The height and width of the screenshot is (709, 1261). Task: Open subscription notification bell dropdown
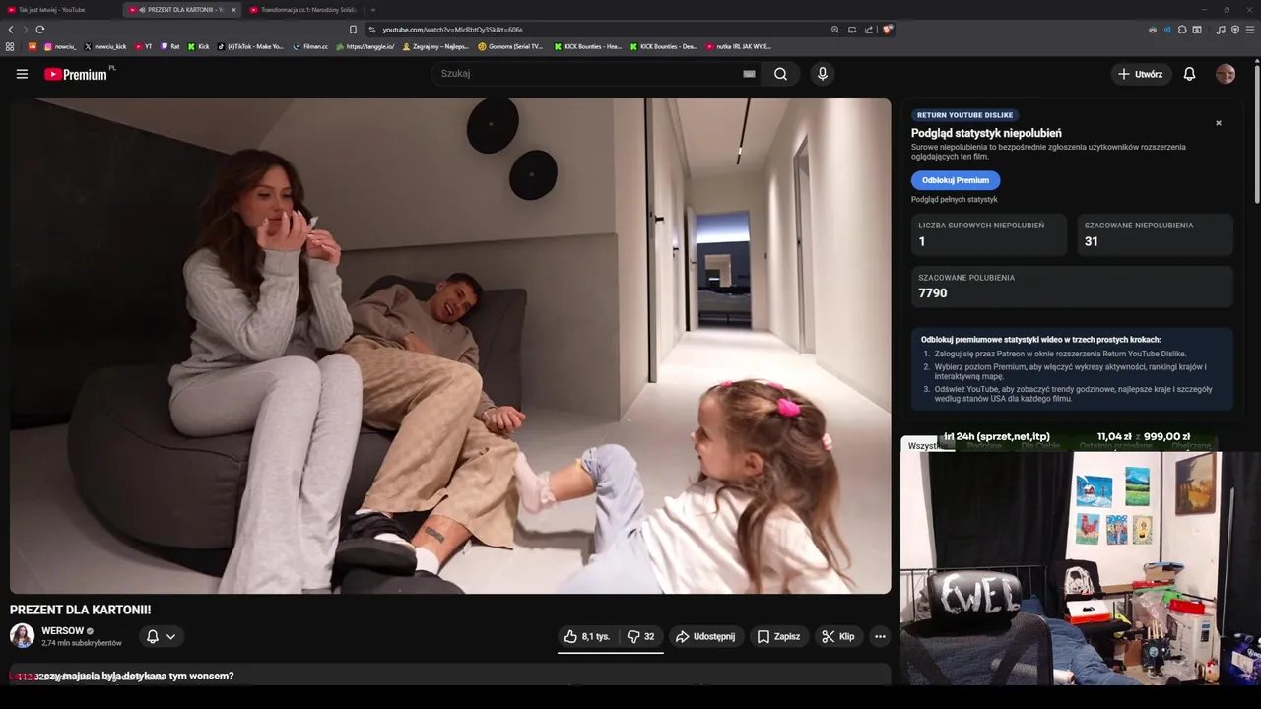(x=162, y=636)
